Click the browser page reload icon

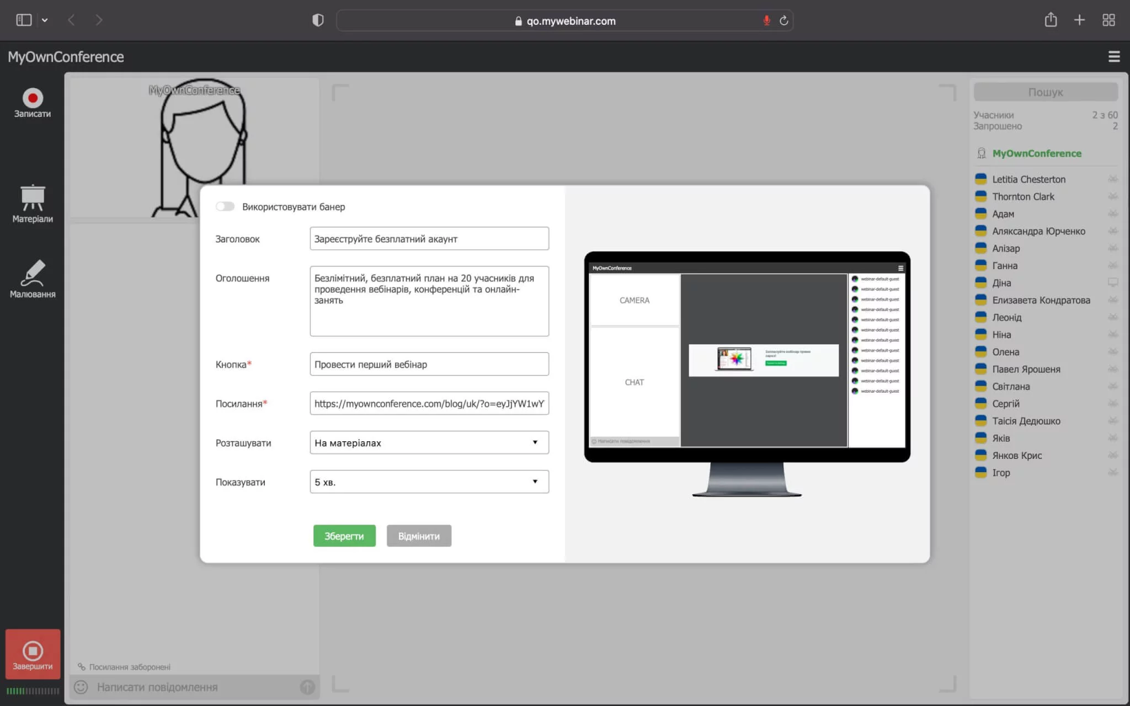tap(783, 21)
